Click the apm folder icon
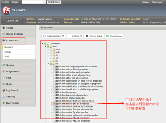166x123 pixels. pos(54,49)
